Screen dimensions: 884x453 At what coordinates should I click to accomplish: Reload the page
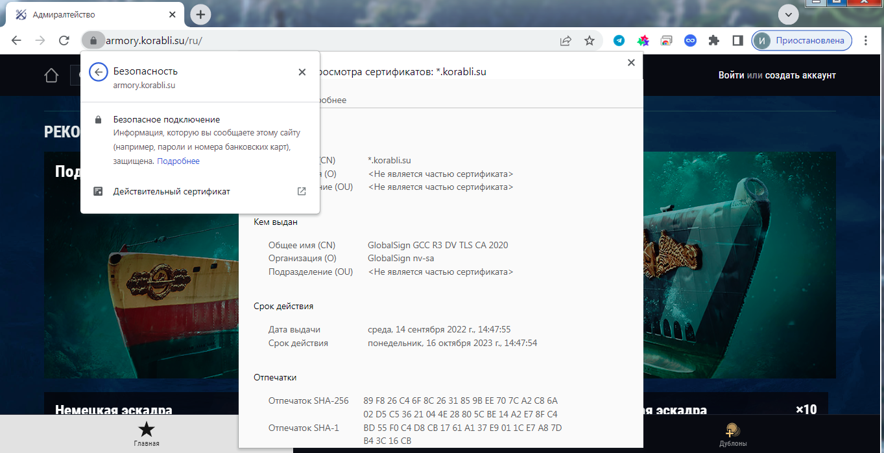point(64,40)
